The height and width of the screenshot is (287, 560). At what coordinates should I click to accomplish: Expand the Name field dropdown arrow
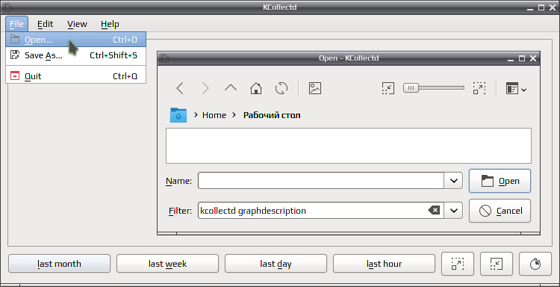pyautogui.click(x=453, y=181)
